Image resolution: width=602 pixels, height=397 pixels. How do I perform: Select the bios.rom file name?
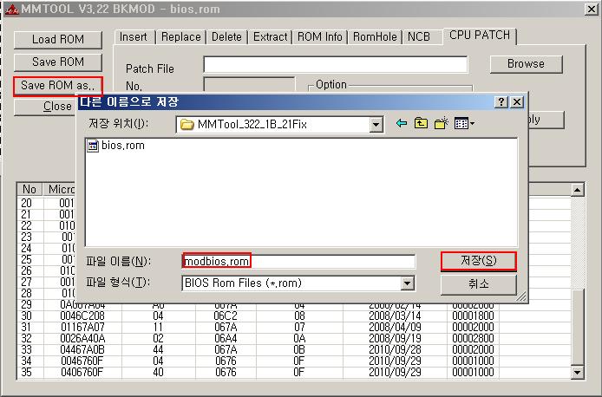pos(123,146)
